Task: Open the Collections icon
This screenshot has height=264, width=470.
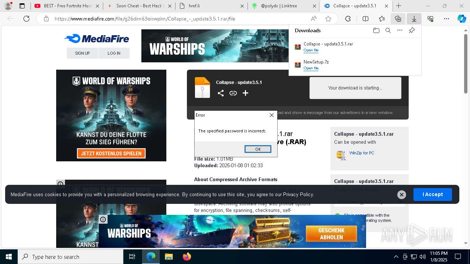Action: coord(398,19)
